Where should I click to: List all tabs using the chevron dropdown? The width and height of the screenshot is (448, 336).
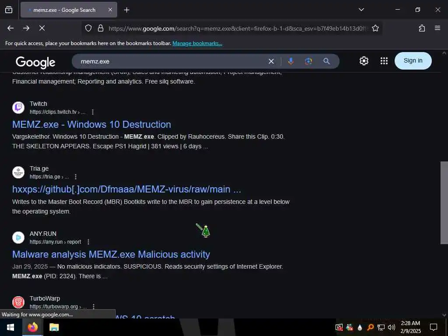tap(361, 10)
